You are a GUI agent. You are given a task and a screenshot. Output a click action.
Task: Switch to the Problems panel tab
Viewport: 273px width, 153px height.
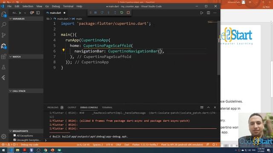tap(53, 108)
